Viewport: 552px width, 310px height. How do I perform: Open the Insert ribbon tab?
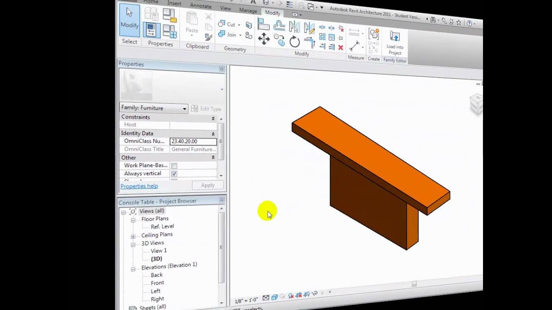click(x=174, y=3)
